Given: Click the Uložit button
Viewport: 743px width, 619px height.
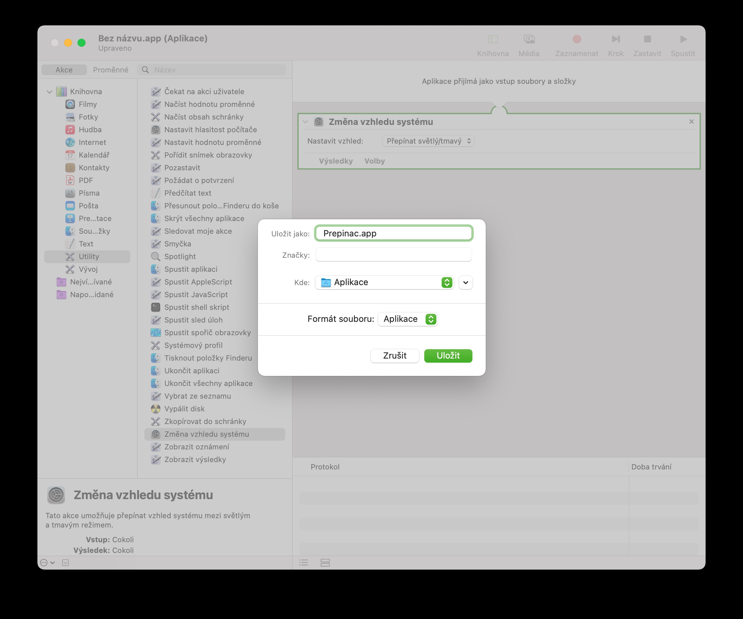Looking at the screenshot, I should (x=448, y=356).
